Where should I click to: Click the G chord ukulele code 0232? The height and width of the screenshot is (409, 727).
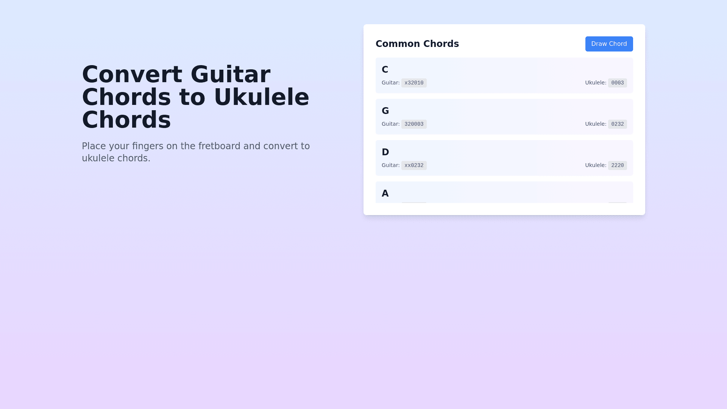[617, 124]
